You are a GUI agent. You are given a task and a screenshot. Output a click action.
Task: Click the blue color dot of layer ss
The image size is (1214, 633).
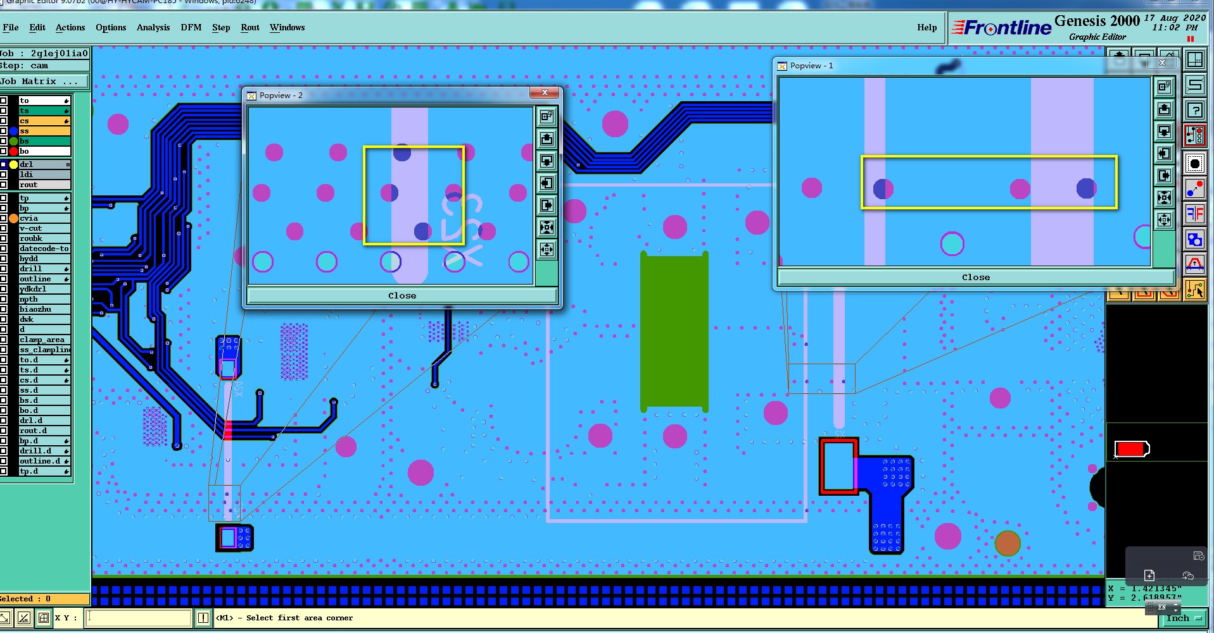coord(13,131)
